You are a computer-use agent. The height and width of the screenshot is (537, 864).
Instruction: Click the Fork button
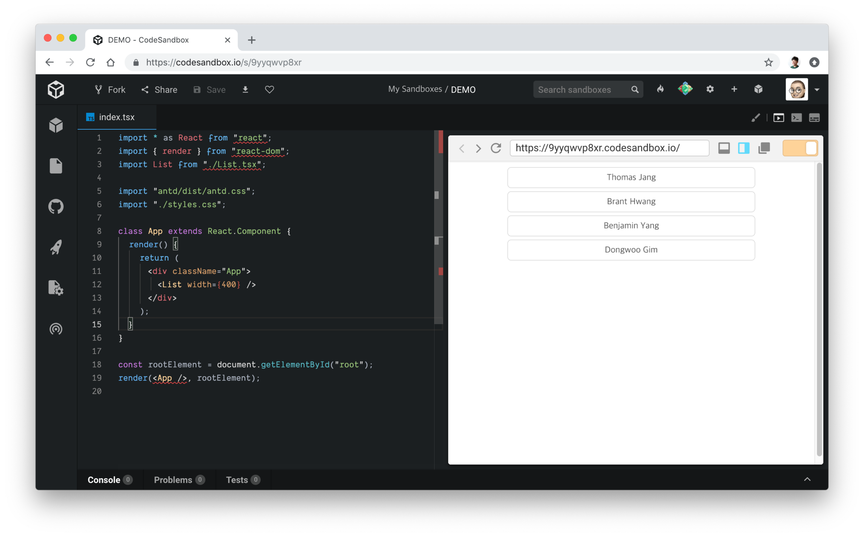tap(110, 90)
